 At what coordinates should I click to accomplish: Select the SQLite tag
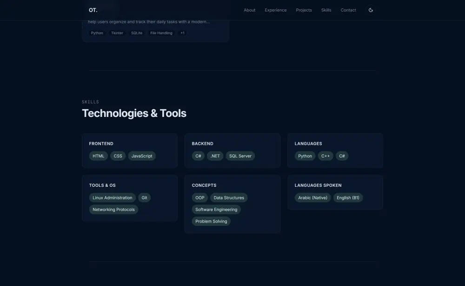[137, 33]
